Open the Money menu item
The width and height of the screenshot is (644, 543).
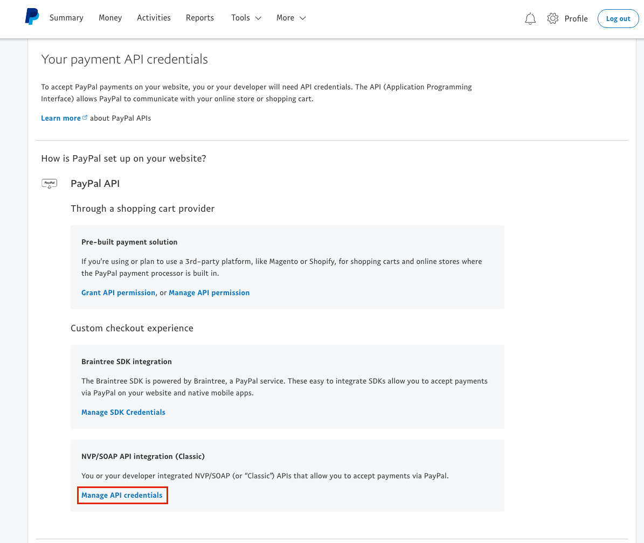110,18
